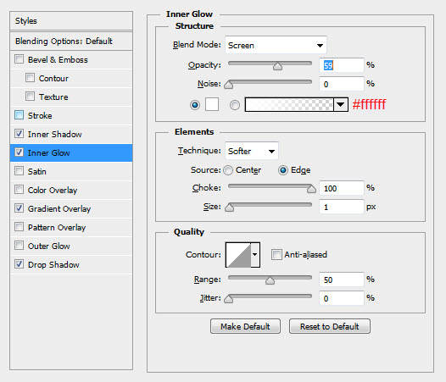Click the Jitter value field
This screenshot has height=382, width=446.
pyautogui.click(x=342, y=298)
